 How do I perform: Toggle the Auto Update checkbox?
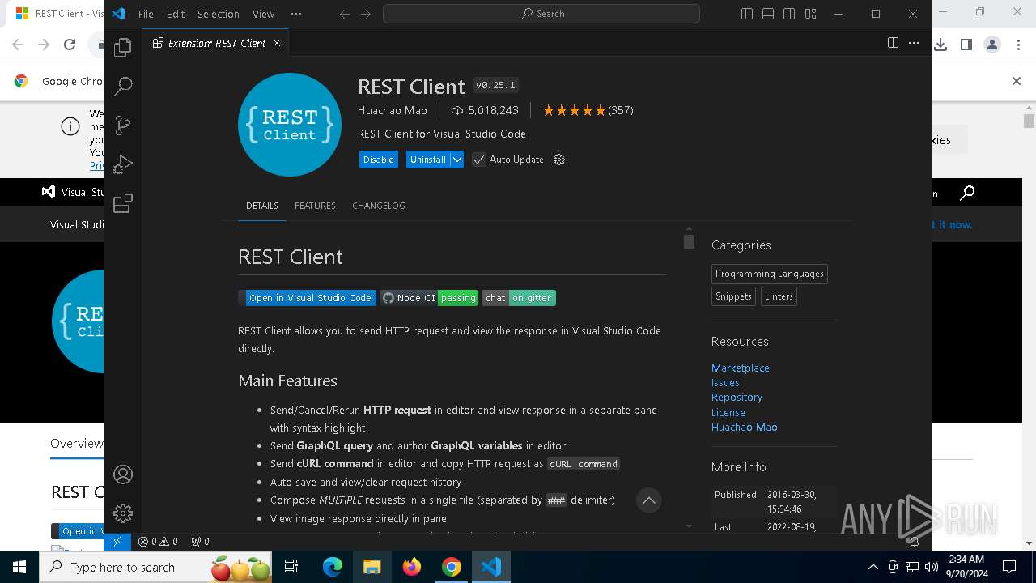(479, 160)
